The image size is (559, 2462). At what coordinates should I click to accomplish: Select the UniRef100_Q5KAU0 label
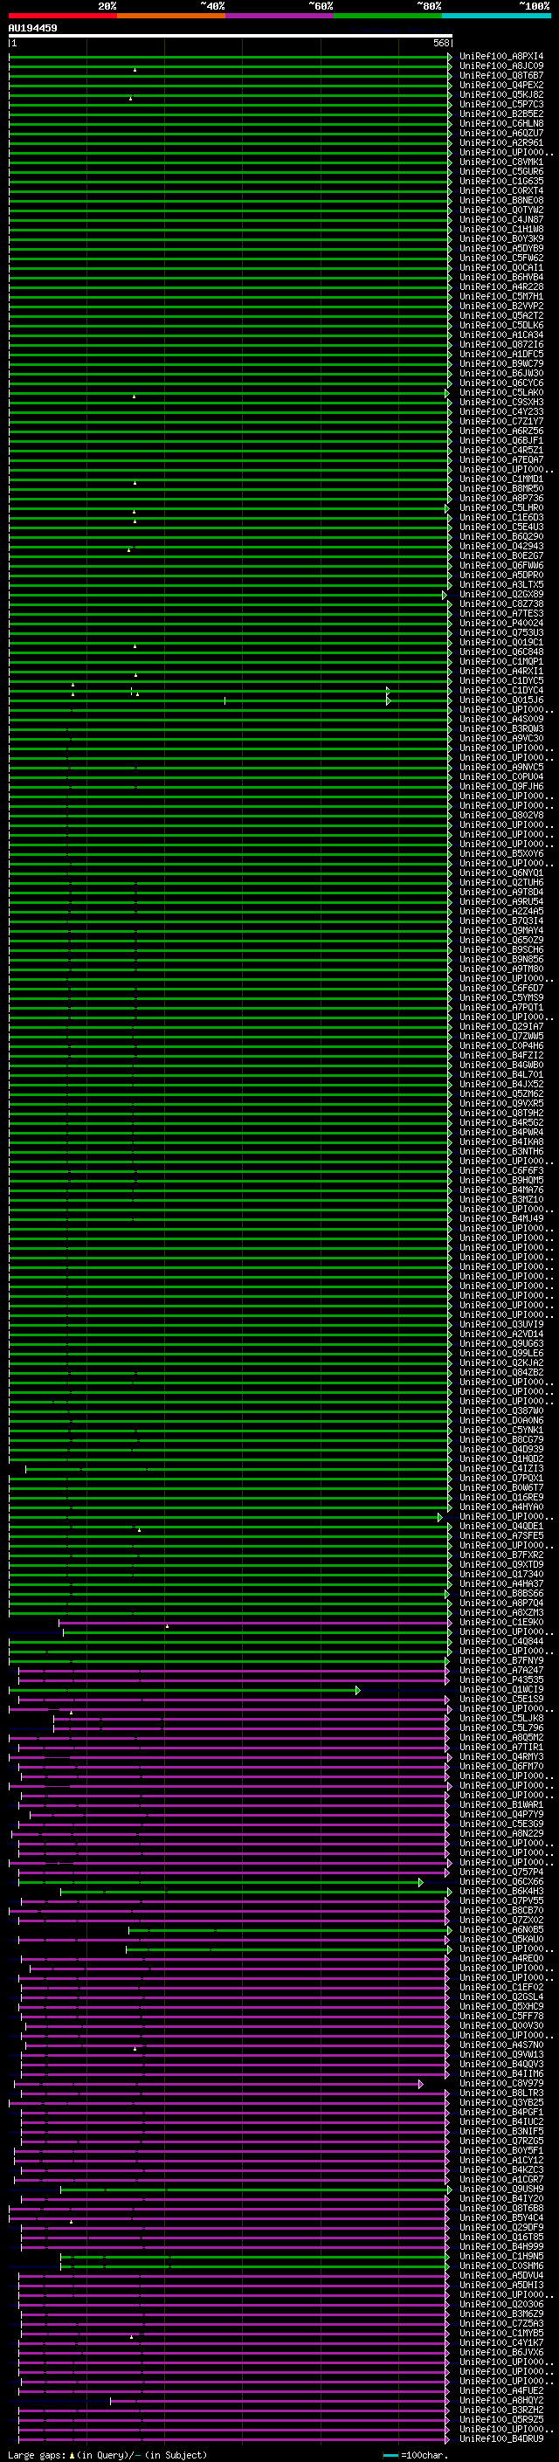point(501,1939)
